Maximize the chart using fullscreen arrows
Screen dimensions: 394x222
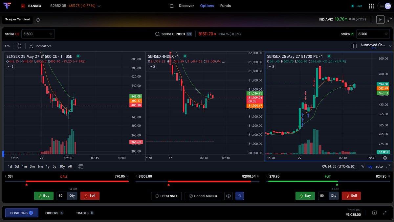pyautogui.click(x=388, y=166)
